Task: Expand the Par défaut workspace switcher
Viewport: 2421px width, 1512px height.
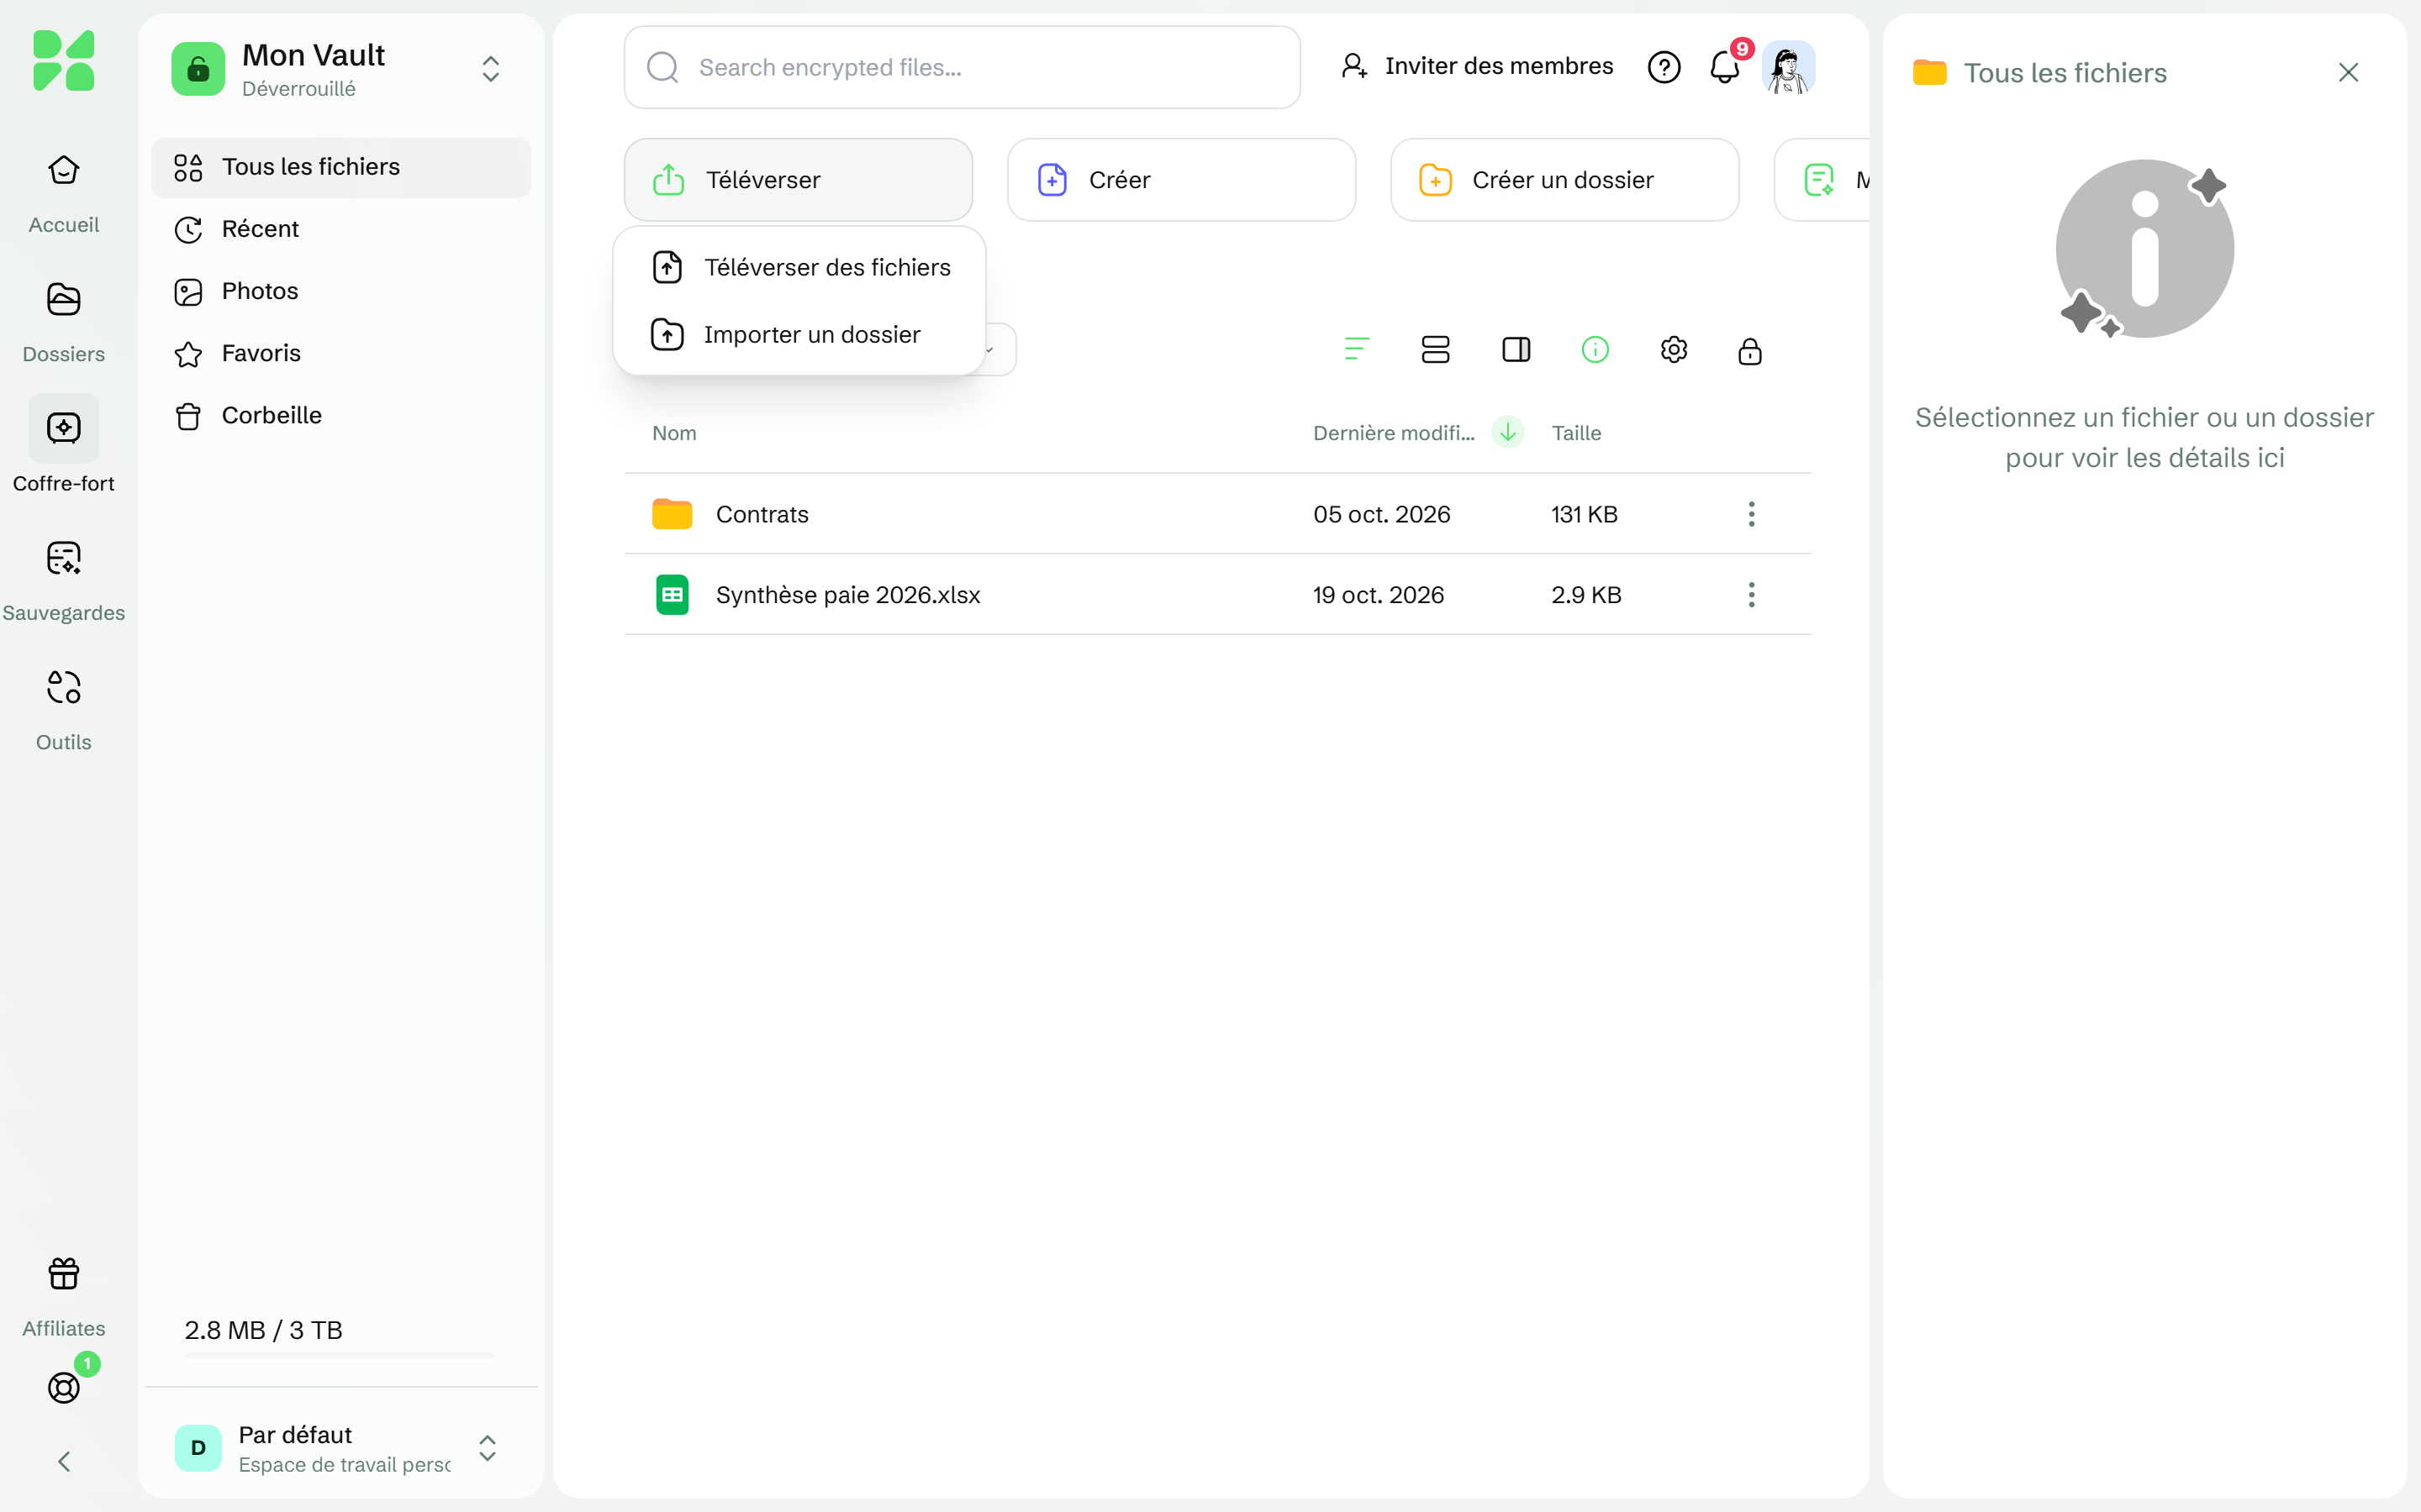Action: [488, 1448]
